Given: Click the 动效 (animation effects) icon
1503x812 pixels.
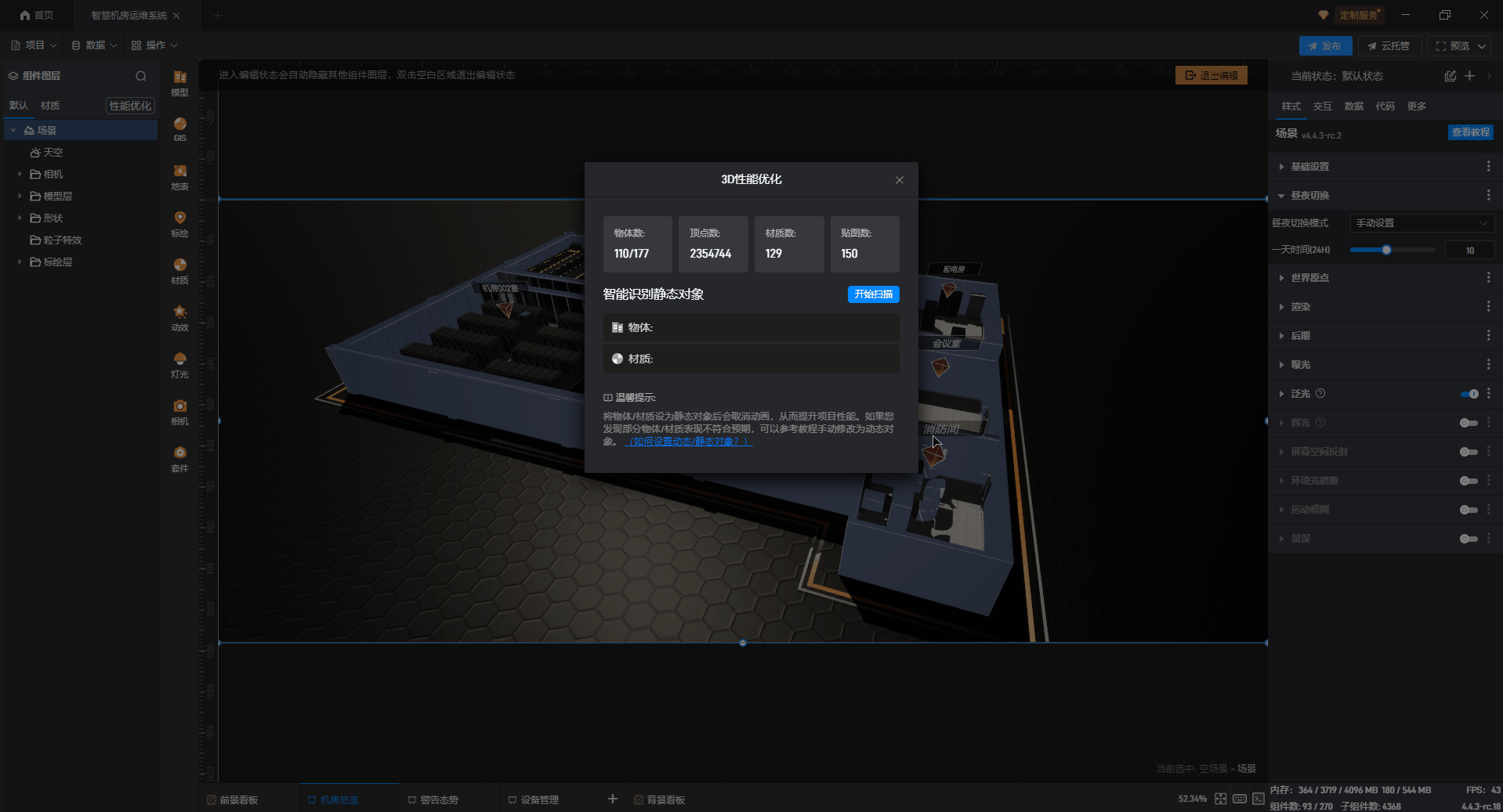Looking at the screenshot, I should click(x=179, y=317).
